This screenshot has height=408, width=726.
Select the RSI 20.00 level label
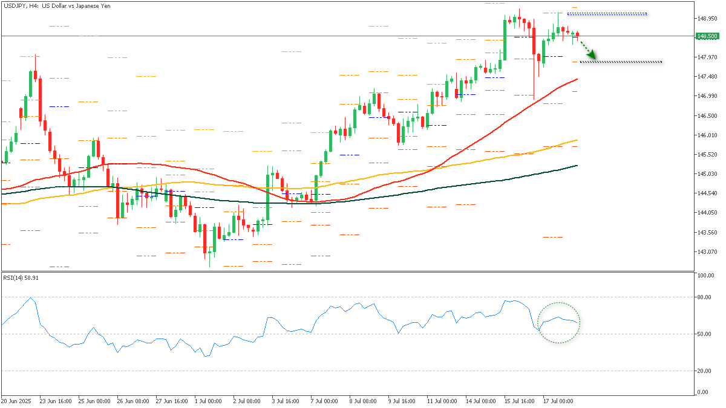(x=704, y=371)
